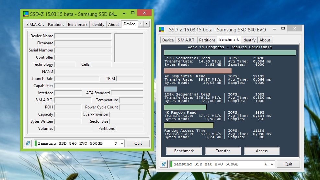Click the Serial Number field

coord(83,50)
